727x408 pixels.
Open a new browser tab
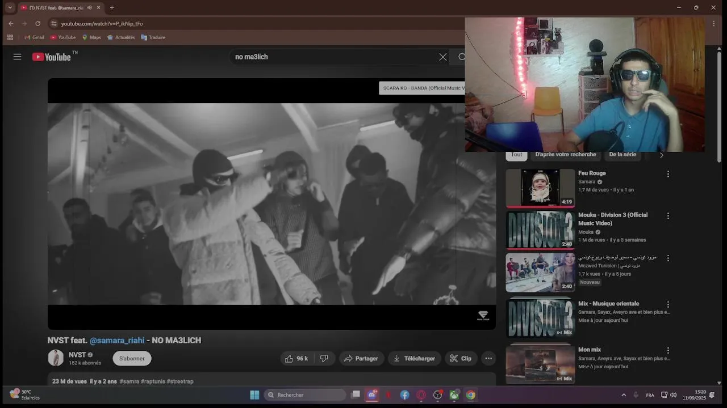click(x=112, y=7)
